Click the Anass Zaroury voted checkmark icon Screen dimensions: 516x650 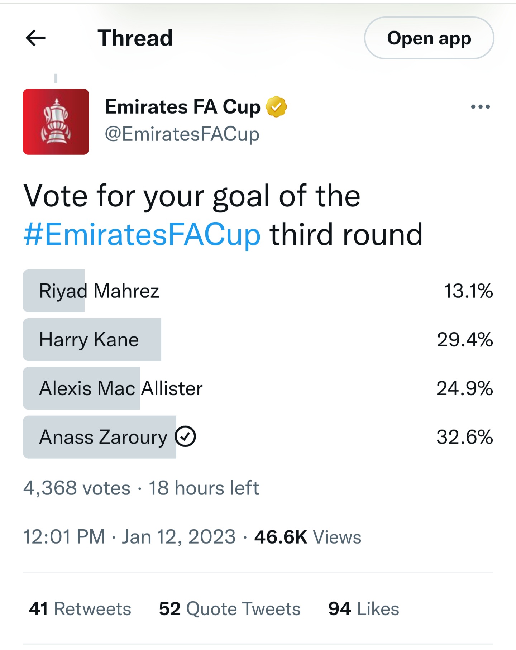pos(185,436)
